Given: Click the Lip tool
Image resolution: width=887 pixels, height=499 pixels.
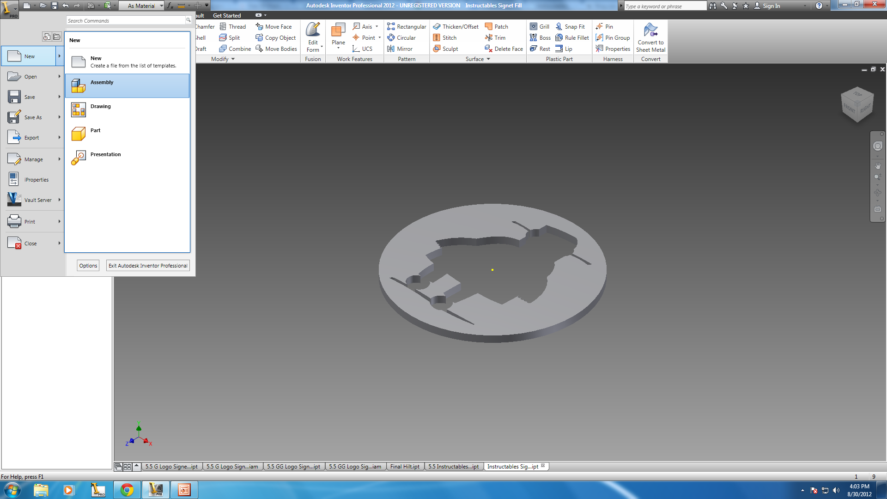Looking at the screenshot, I should [x=564, y=49].
